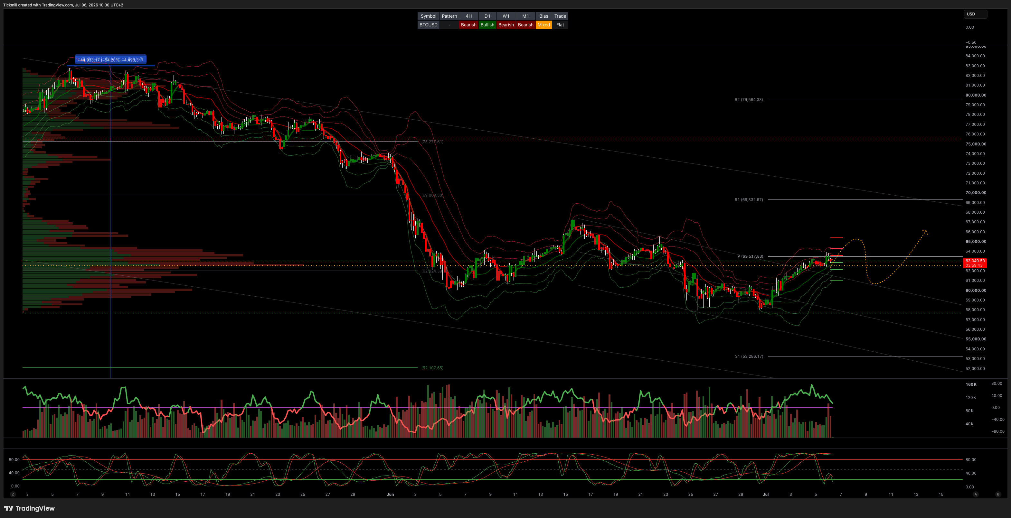Click the orange Mixed bias cell
The width and height of the screenshot is (1011, 518).
[x=543, y=25]
